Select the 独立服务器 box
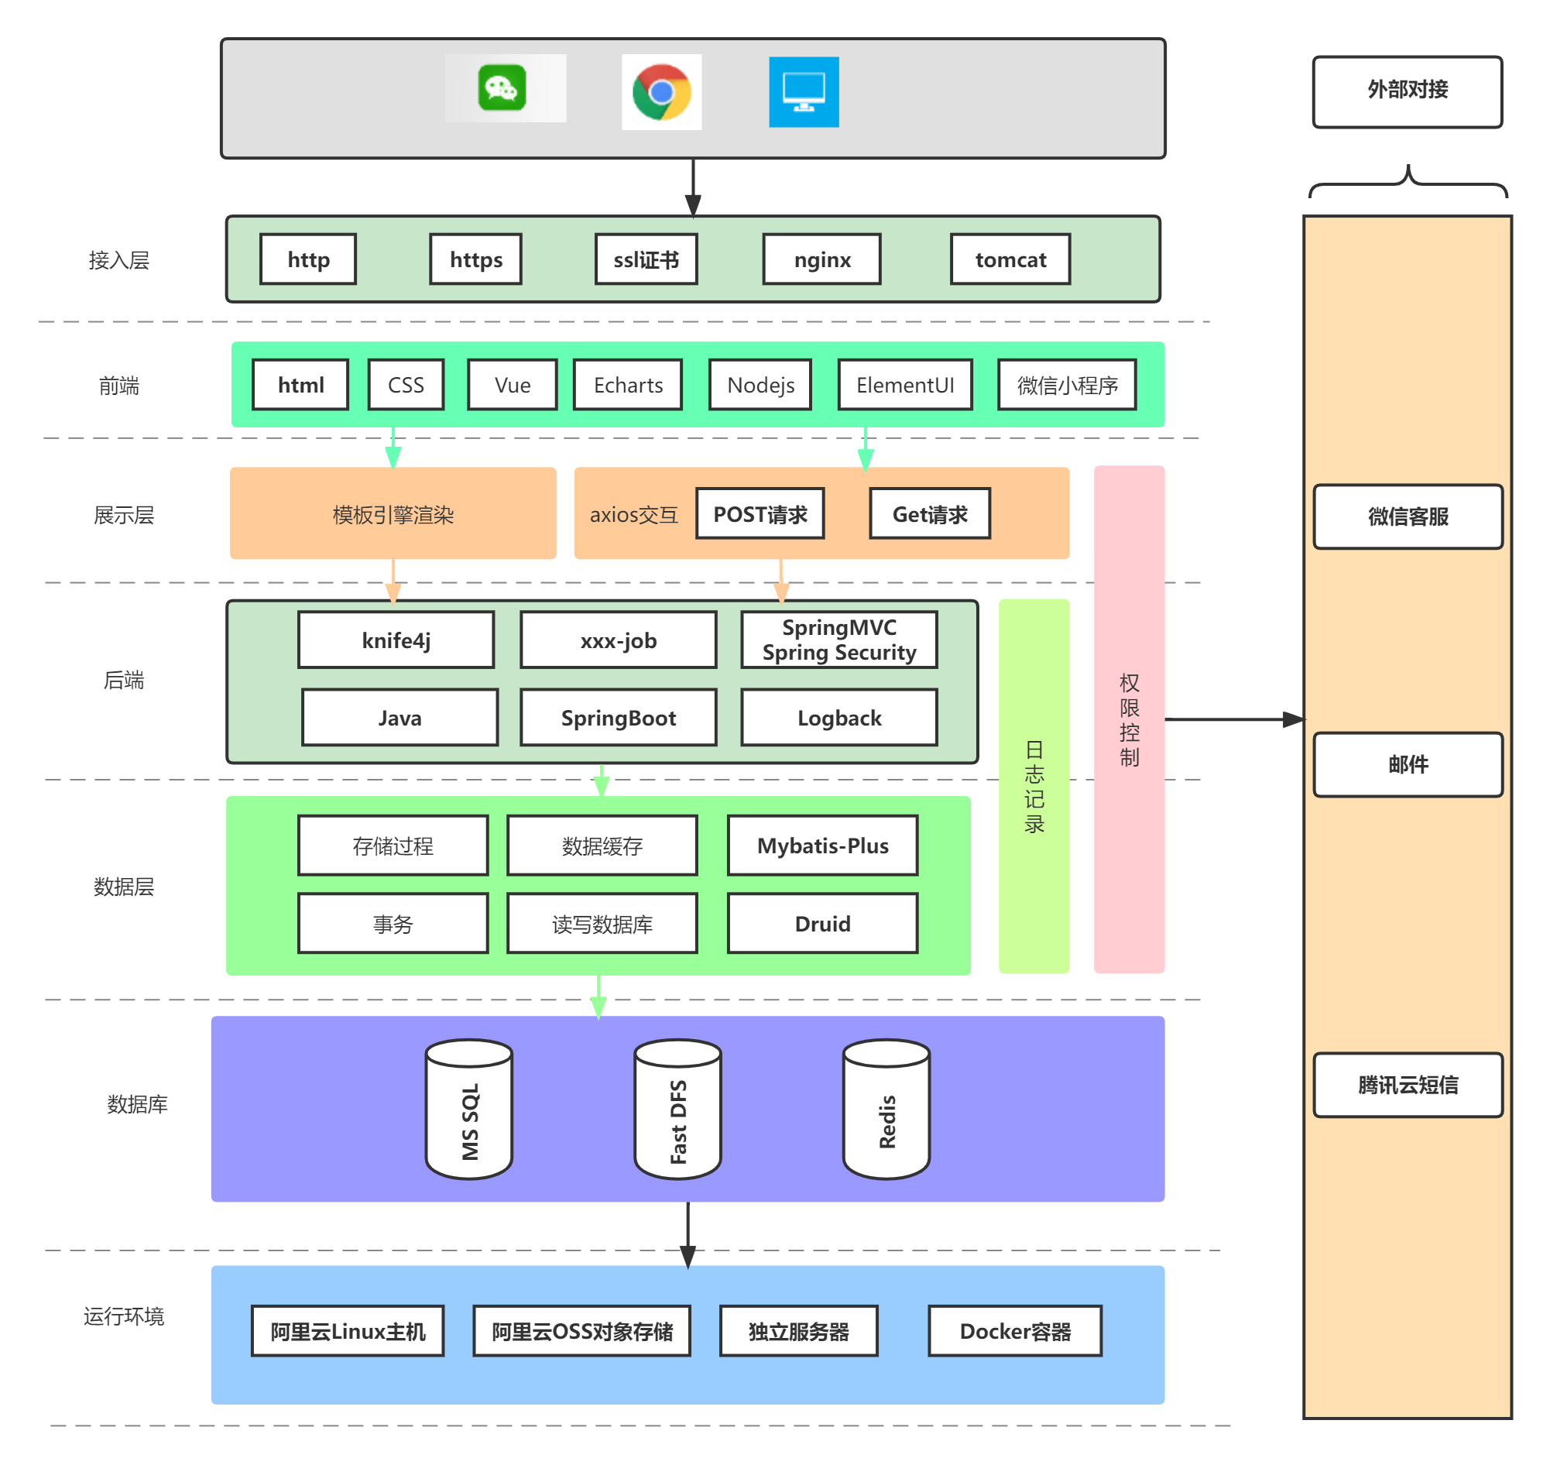Viewport: 1550px width, 1482px height. click(798, 1330)
